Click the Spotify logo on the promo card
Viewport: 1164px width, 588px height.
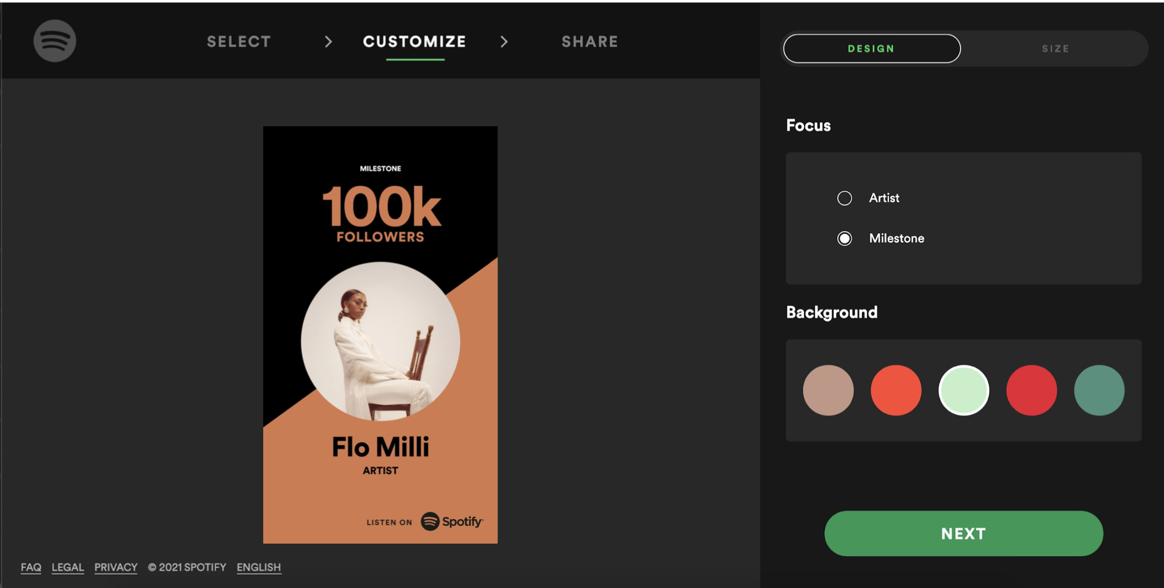pos(452,521)
